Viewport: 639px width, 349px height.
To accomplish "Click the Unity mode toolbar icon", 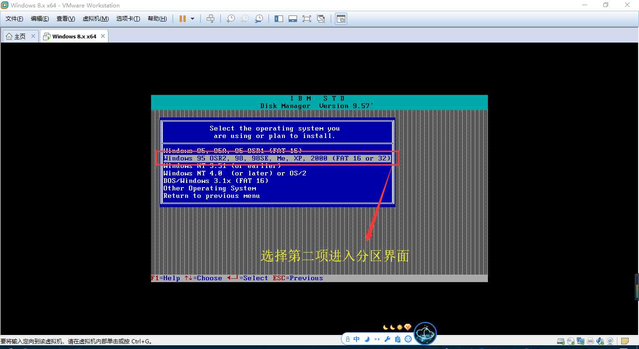I will pos(321,19).
